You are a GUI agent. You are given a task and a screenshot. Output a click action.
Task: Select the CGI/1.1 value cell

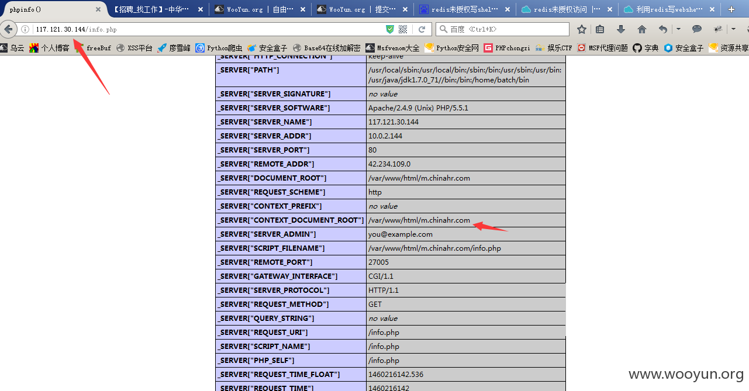click(x=466, y=276)
